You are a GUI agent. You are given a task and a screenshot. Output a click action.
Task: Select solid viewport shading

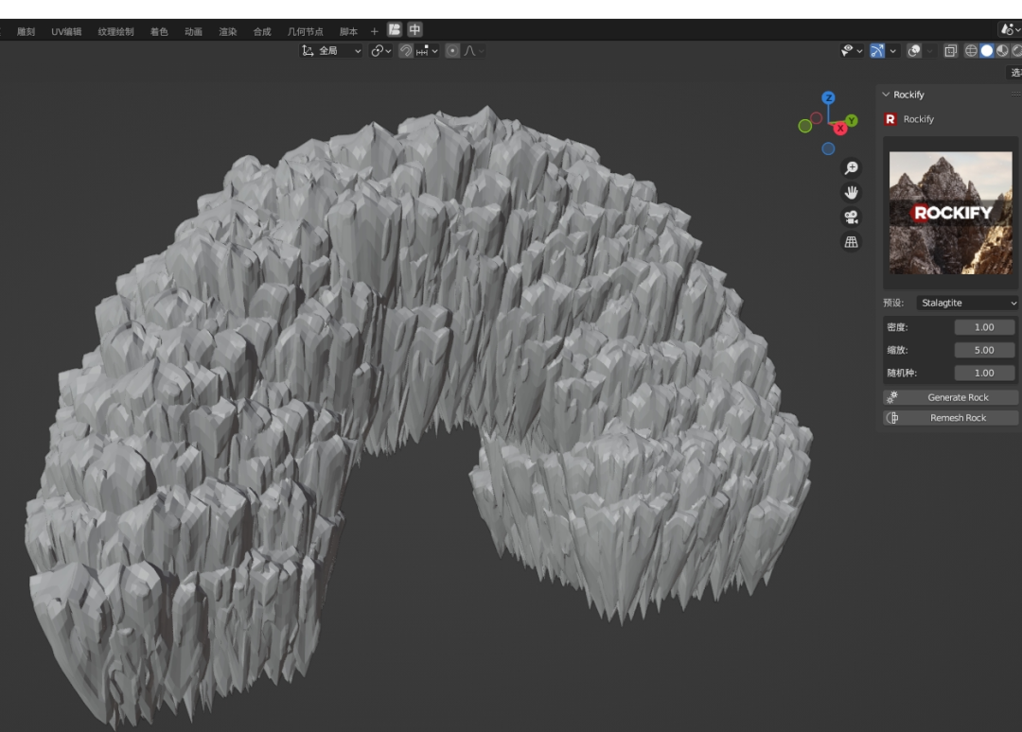point(987,51)
